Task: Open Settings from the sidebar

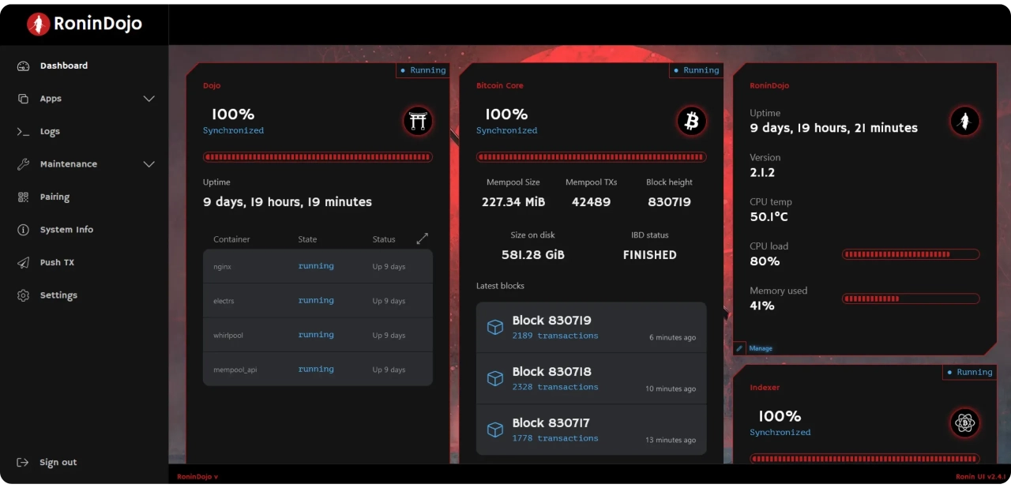Action: (58, 295)
